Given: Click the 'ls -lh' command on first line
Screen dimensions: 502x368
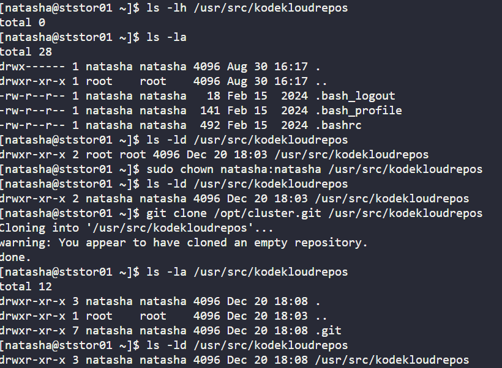Looking at the screenshot, I should (167, 8).
